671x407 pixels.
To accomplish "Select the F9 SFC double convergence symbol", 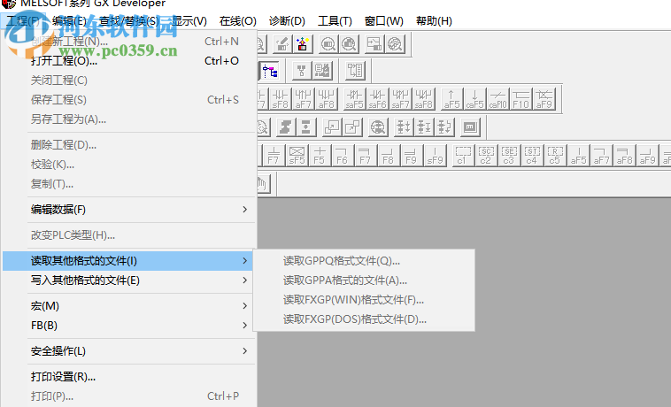I will (412, 155).
